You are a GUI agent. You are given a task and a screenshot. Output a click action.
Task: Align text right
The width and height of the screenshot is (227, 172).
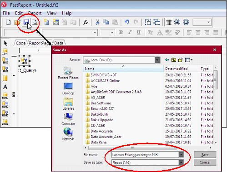(207, 32)
